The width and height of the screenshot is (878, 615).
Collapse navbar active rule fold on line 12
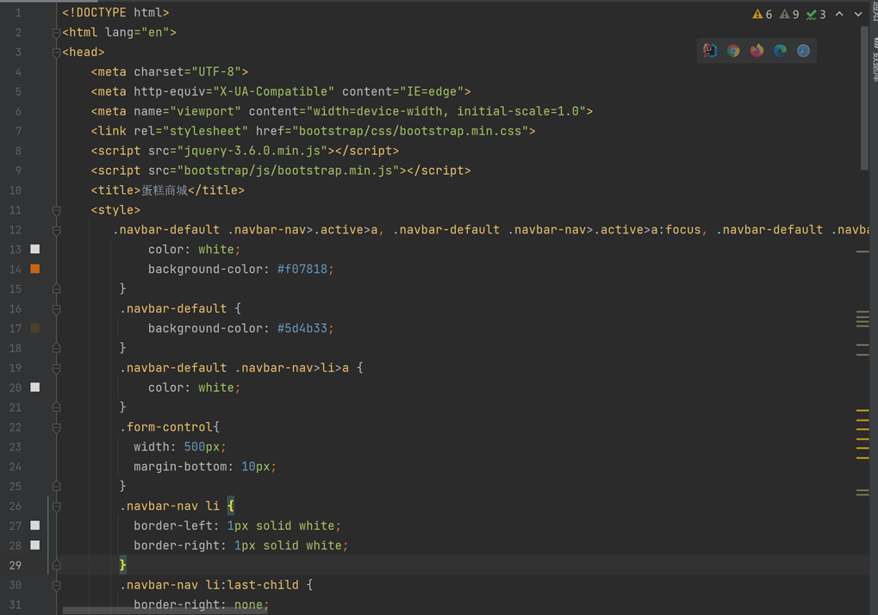click(x=56, y=230)
